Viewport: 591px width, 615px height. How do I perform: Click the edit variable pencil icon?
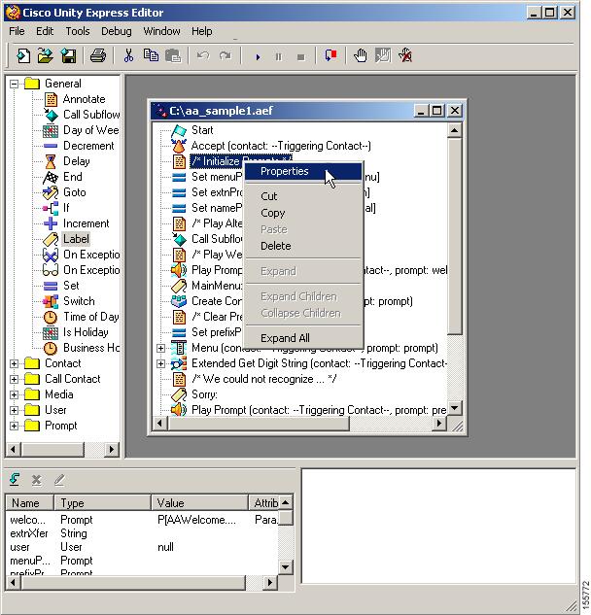coord(59,480)
